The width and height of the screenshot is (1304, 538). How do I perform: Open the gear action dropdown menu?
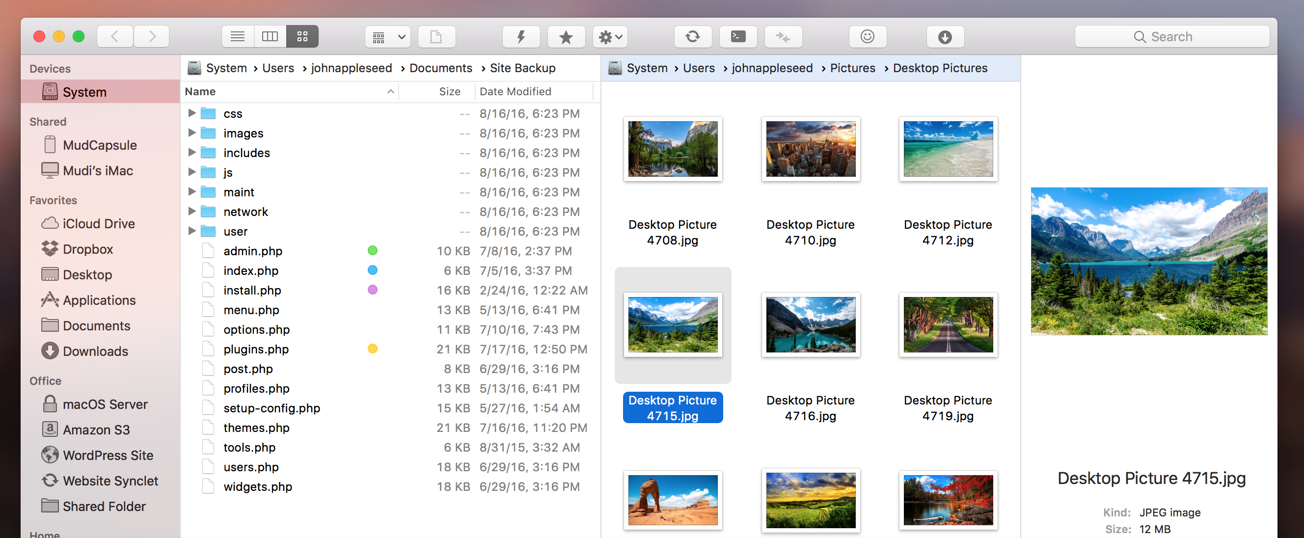[x=610, y=36]
